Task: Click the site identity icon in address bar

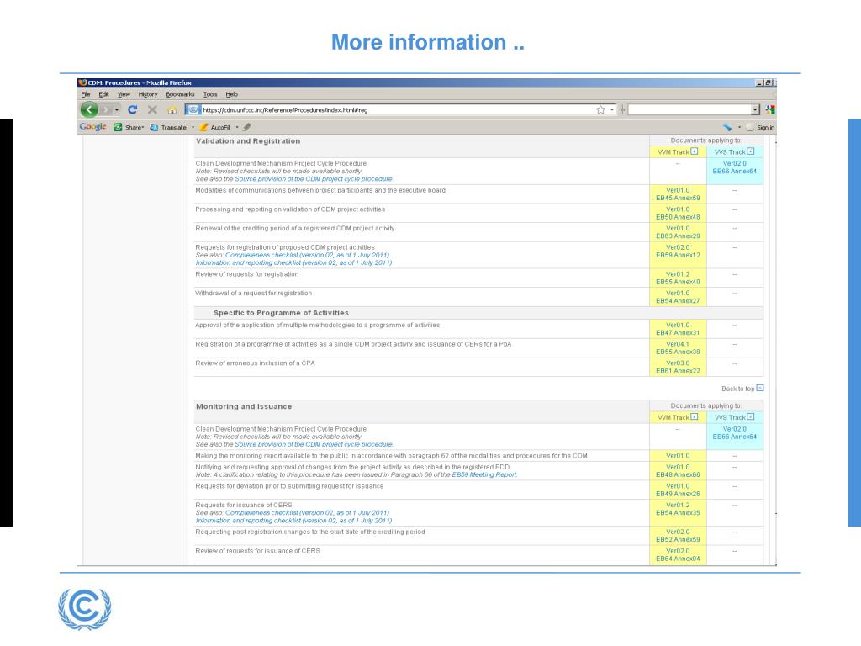Action: tap(193, 110)
